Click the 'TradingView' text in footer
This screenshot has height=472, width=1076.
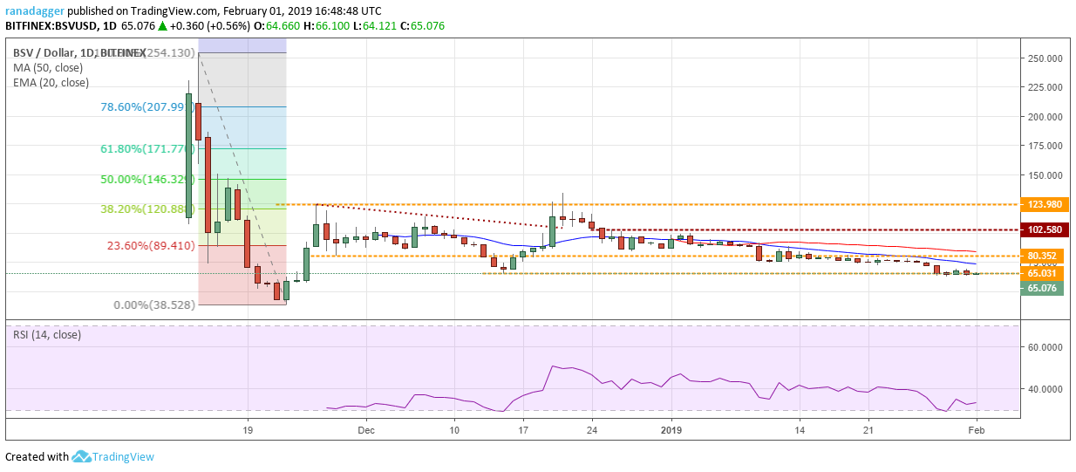point(124,456)
